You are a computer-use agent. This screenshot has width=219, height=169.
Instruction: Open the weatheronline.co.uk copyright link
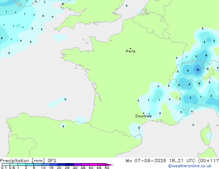(x=190, y=166)
